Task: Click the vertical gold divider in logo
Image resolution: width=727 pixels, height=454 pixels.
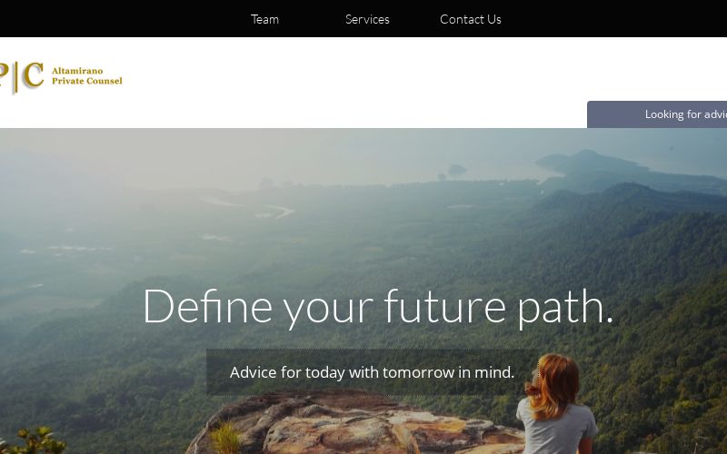Action: coord(16,77)
